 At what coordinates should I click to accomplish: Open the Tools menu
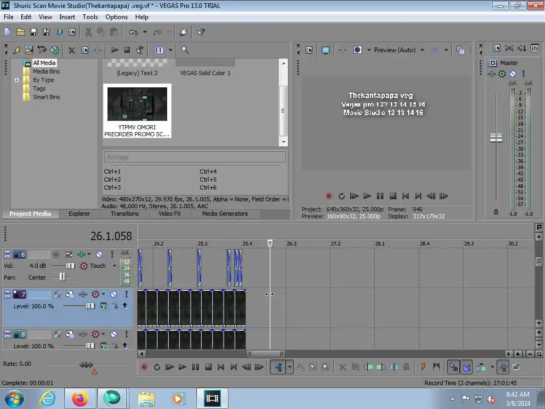[90, 17]
